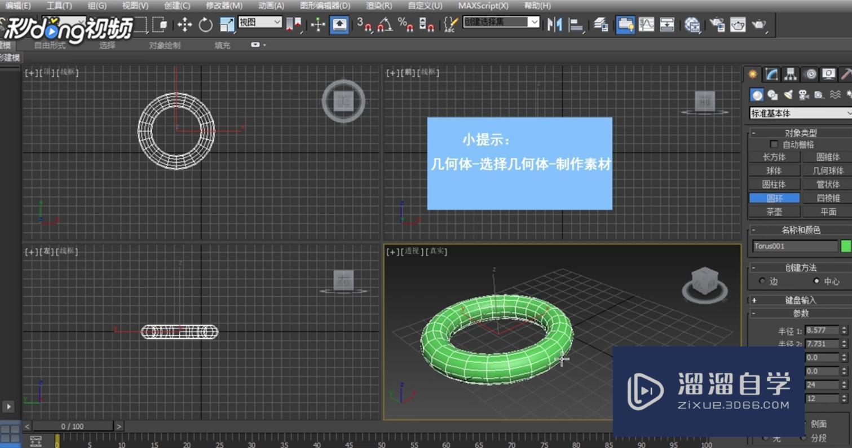
Task: Open the MAXScript(X) menu
Action: click(483, 6)
